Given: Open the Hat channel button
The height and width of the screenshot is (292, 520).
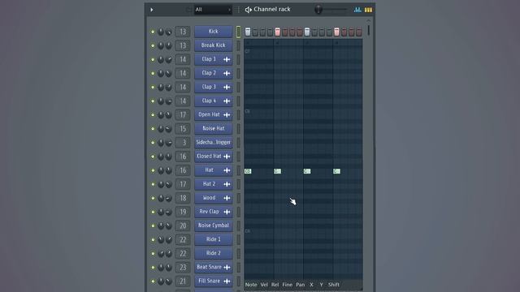Looking at the screenshot, I should (213, 170).
